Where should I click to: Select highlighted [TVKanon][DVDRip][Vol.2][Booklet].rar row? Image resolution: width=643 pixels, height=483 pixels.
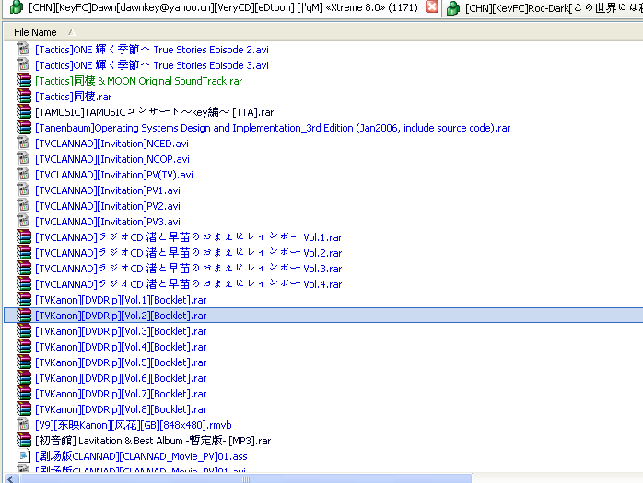[x=323, y=316]
